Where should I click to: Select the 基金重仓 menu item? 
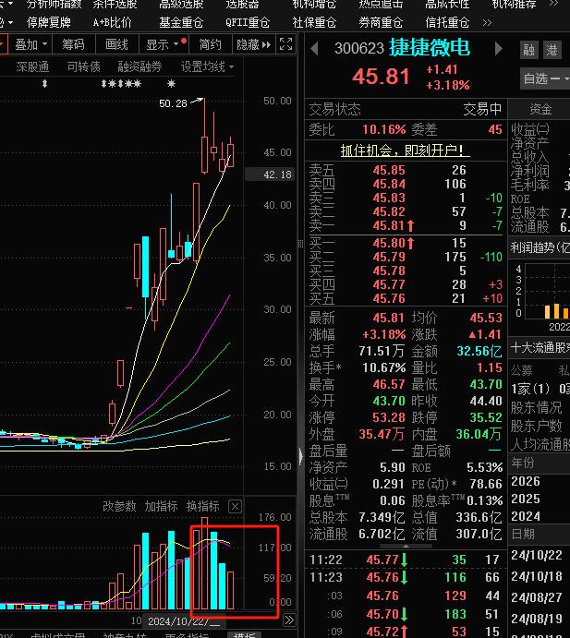coord(181,22)
